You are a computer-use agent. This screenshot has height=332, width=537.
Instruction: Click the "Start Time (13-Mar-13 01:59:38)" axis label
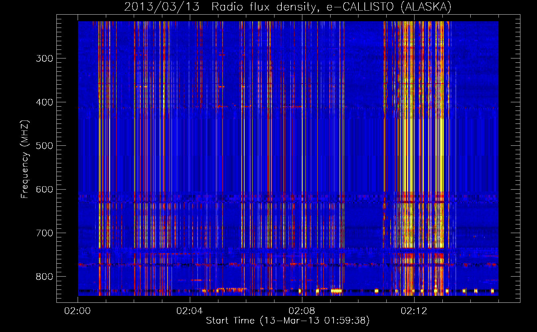point(288,321)
